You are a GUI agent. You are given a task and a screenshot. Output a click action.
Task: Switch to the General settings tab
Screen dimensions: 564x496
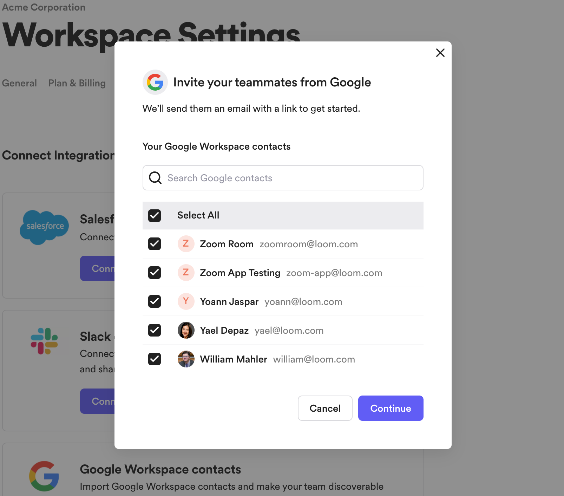(19, 83)
